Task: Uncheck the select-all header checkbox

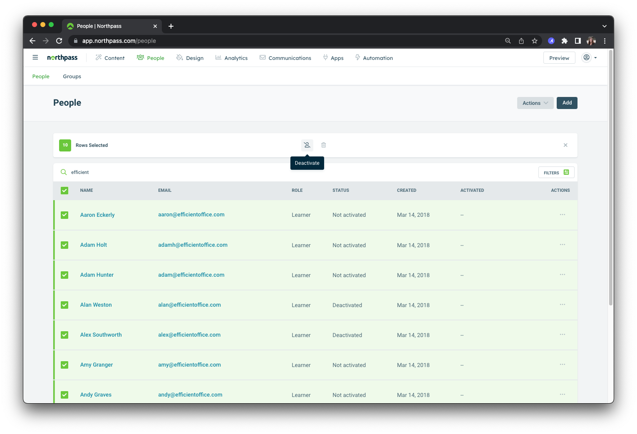Action: pyautogui.click(x=64, y=191)
